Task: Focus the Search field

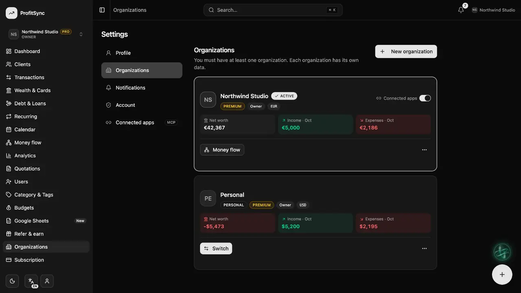Action: [x=273, y=10]
